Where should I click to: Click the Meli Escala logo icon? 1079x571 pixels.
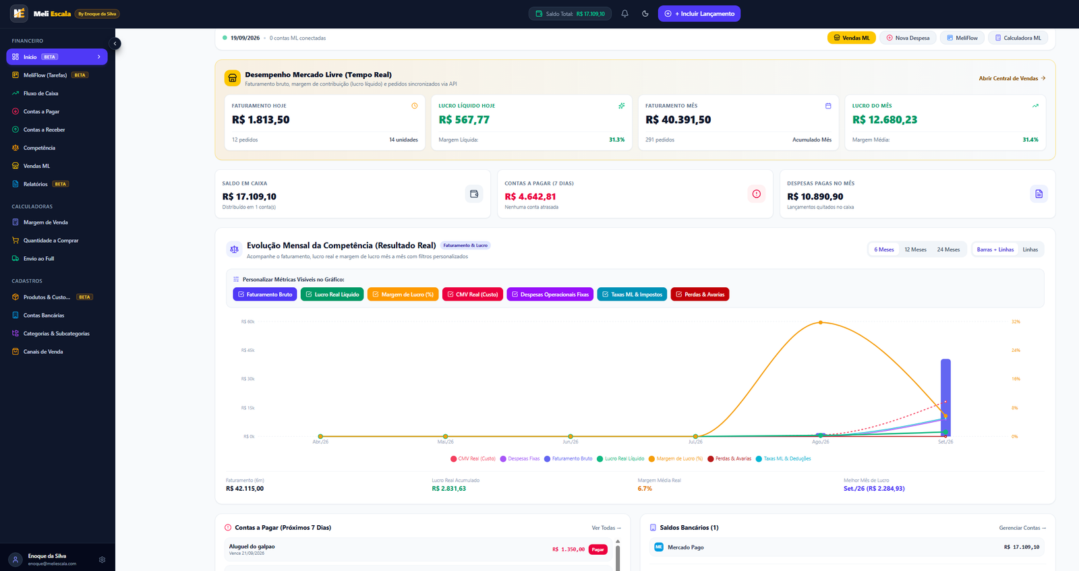19,13
